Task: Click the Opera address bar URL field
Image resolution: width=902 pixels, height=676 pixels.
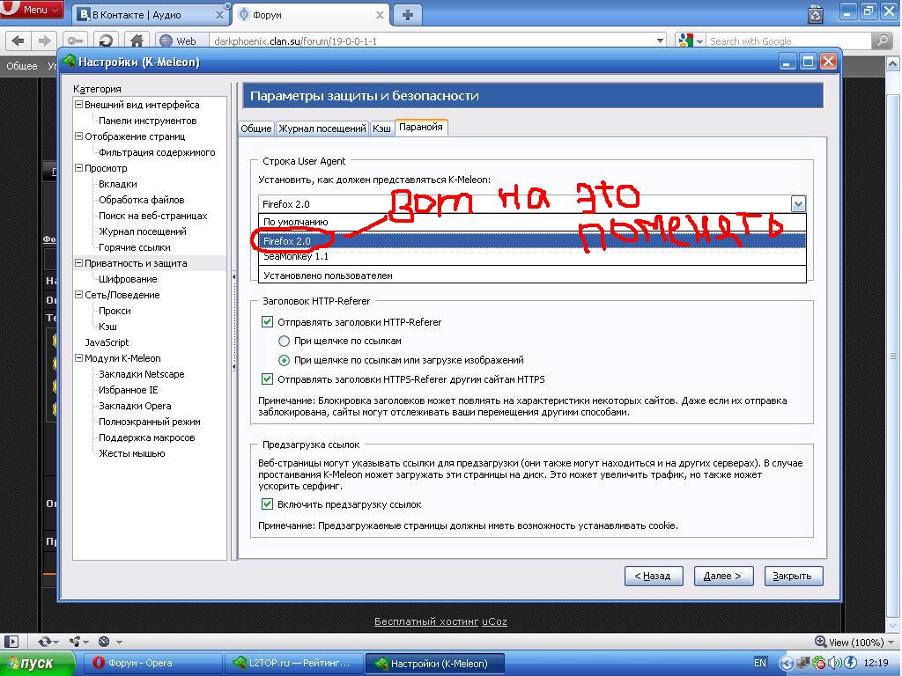Action: [433, 41]
